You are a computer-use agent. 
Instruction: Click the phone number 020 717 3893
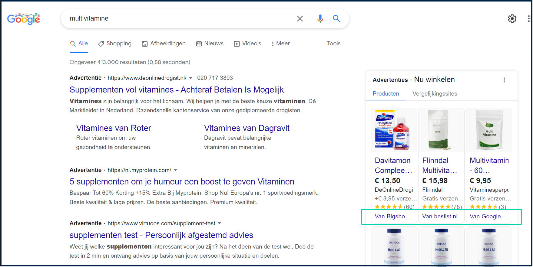(x=215, y=78)
